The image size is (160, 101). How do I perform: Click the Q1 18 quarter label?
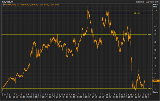[73, 97]
